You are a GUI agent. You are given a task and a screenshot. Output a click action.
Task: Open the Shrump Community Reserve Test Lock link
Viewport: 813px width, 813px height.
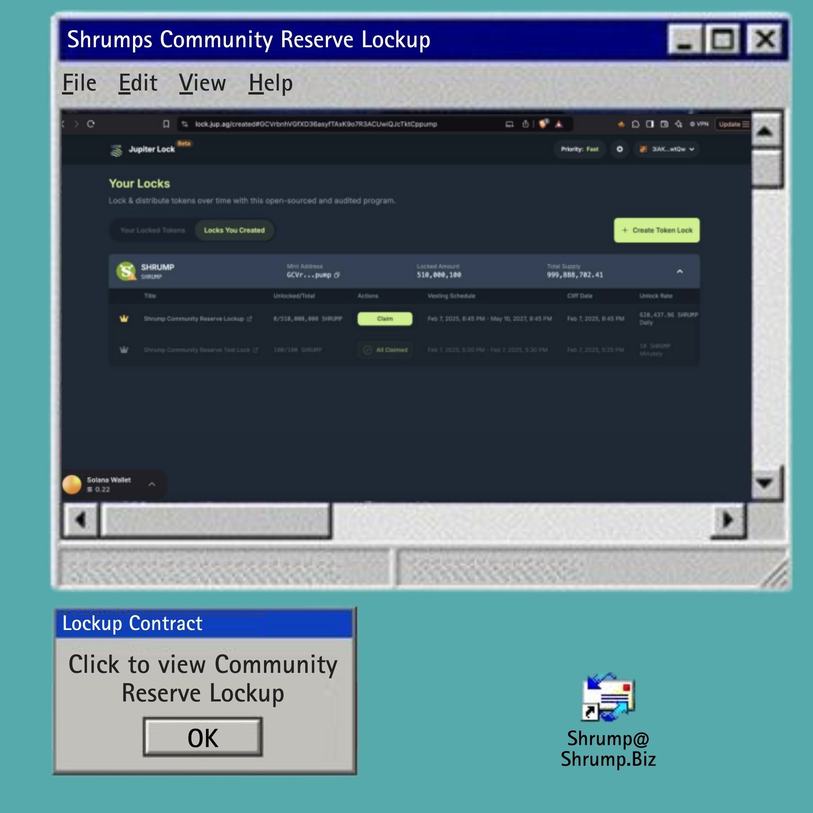(x=201, y=350)
